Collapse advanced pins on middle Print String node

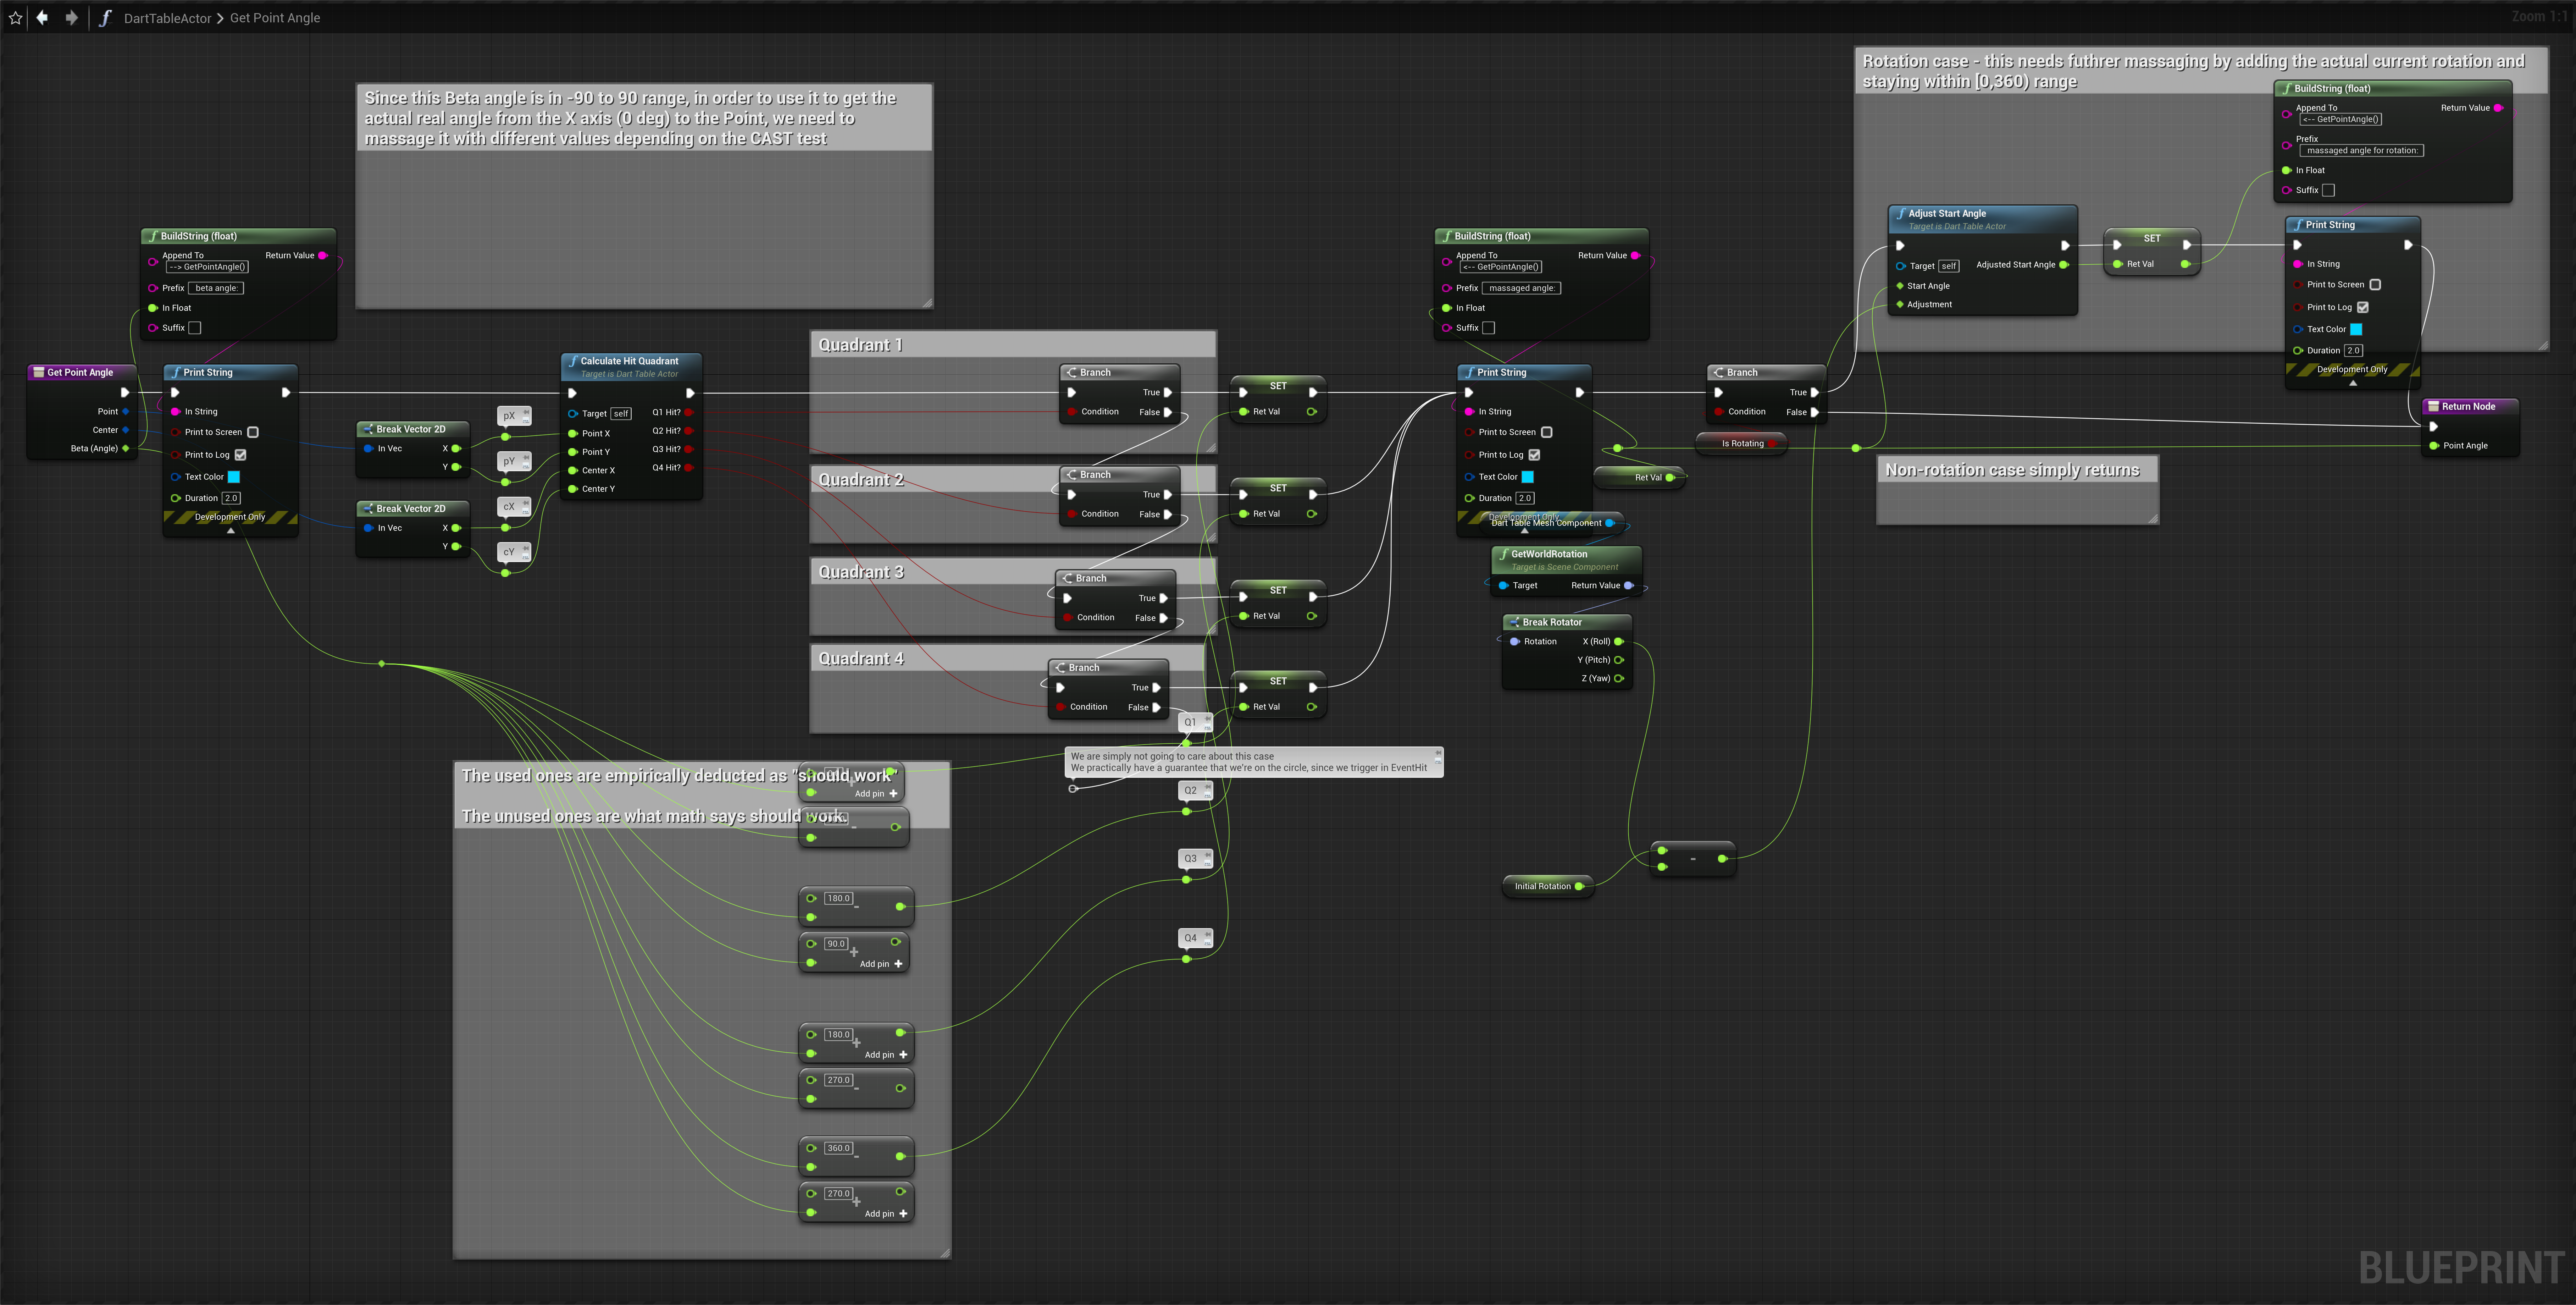click(1525, 530)
